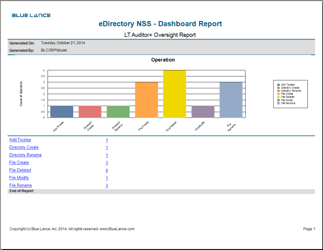The width and height of the screenshot is (323, 250).
Task: Click the File Deleted link
Action: click(x=20, y=170)
